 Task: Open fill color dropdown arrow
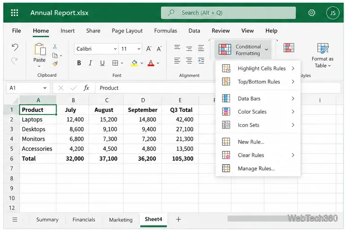pyautogui.click(x=142, y=63)
